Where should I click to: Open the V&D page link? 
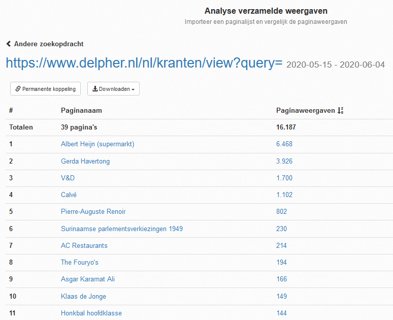coord(68,178)
